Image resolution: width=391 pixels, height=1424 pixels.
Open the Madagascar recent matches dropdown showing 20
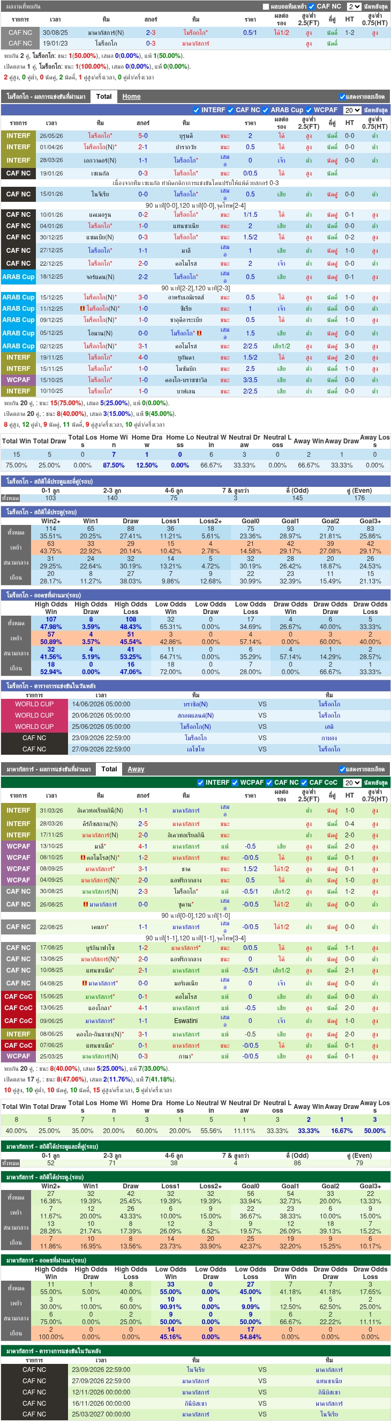click(352, 783)
